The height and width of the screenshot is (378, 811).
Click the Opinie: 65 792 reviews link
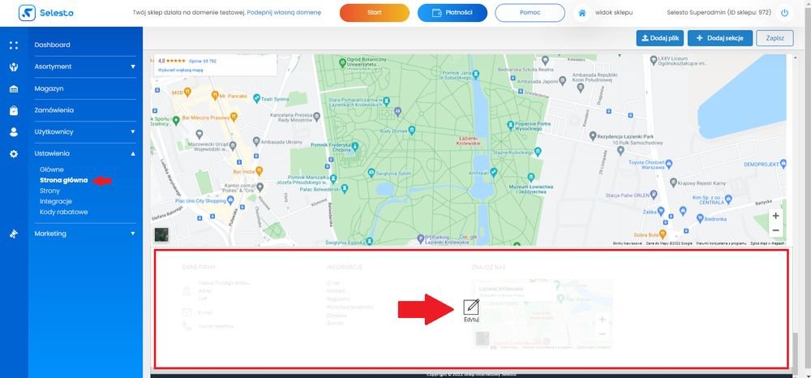(203, 61)
